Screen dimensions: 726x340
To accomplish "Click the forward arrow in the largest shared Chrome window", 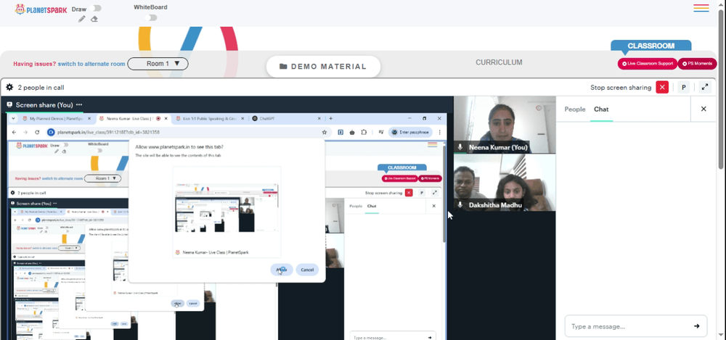I will pyautogui.click(x=25, y=132).
